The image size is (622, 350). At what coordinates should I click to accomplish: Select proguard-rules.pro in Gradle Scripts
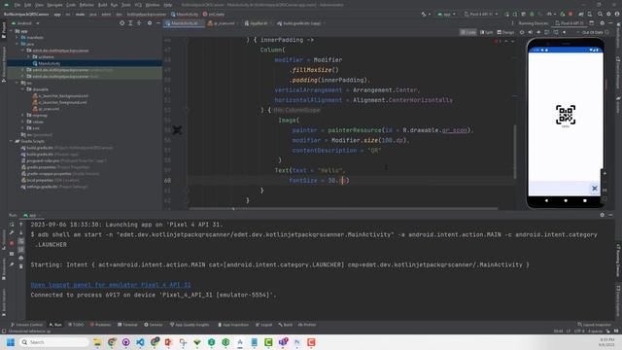[63, 160]
